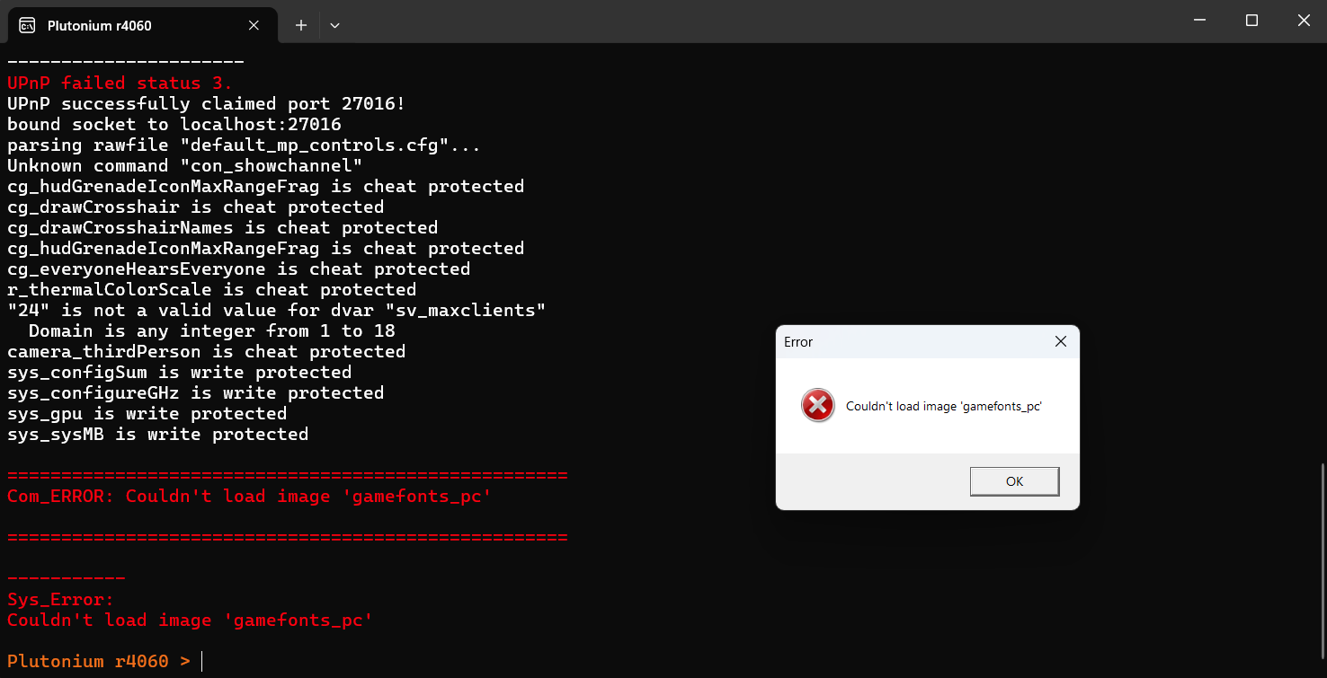Click the 'UPnP failed status 3.' line
This screenshot has height=678, width=1327.
(120, 84)
